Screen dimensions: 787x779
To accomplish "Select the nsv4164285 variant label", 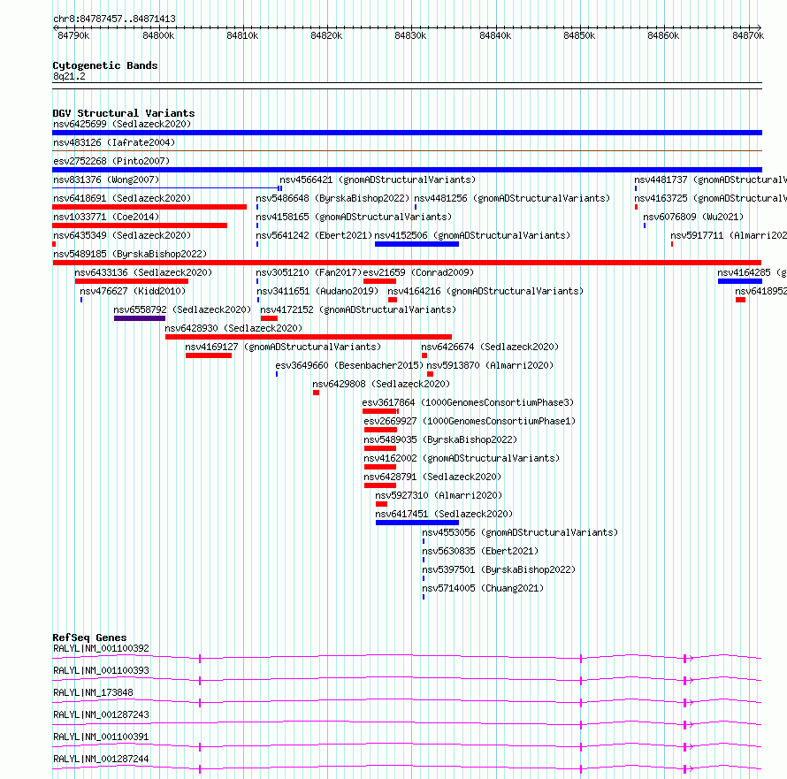I will (x=752, y=272).
